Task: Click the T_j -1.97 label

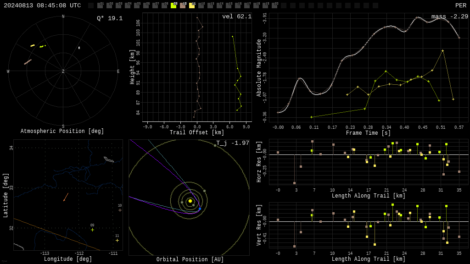Action: point(233,143)
